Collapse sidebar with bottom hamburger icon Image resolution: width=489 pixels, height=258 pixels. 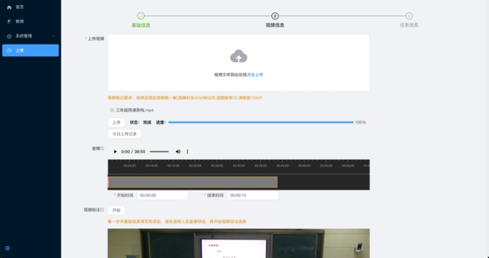[x=7, y=249]
